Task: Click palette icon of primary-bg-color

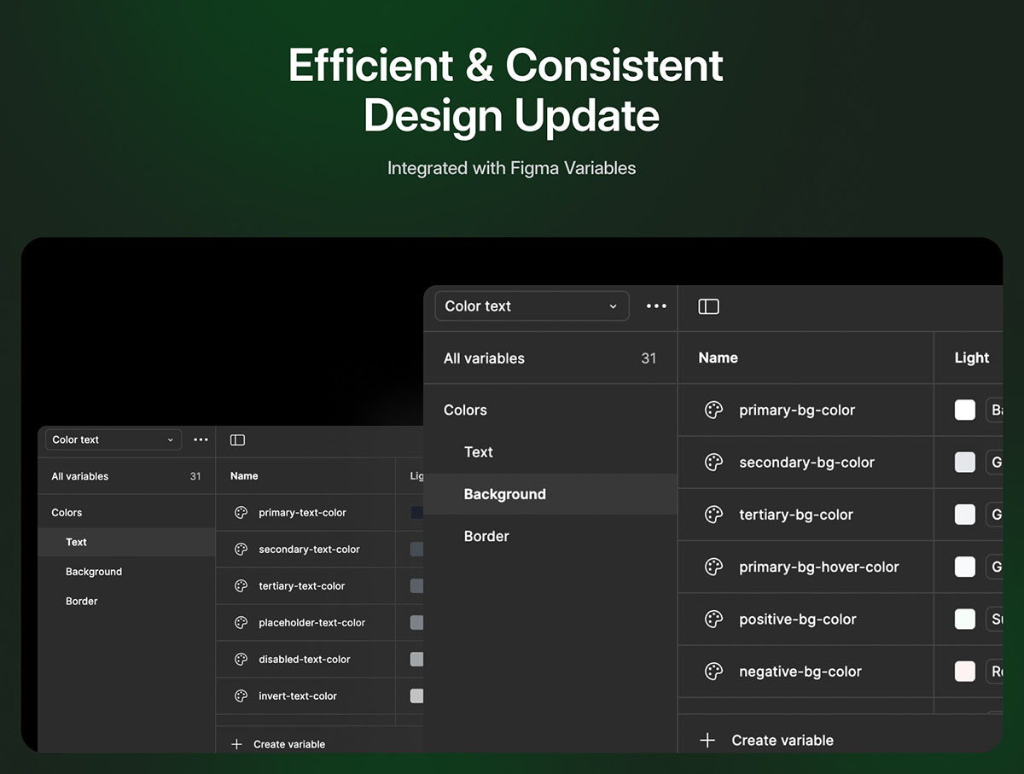Action: point(713,410)
